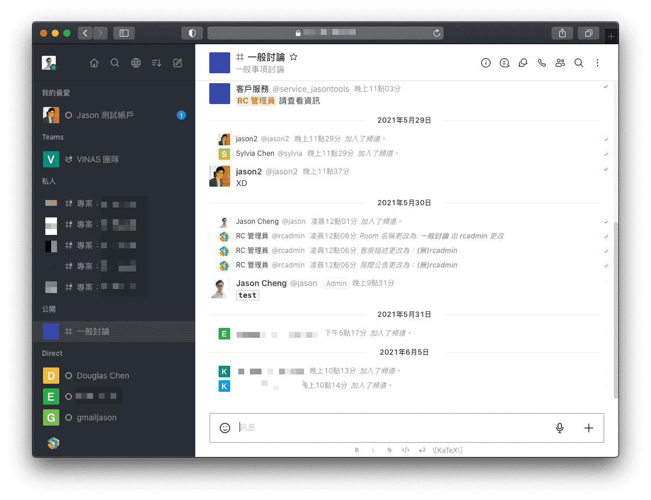Click read receipt check on XD message
This screenshot has width=651, height=500.
(x=606, y=169)
